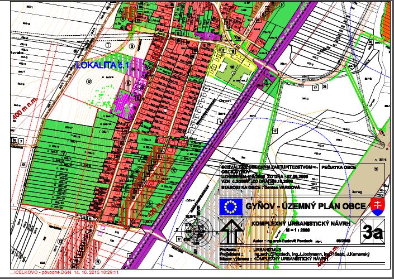Click the red 400 m n.m. contour label
Image resolution: width=394 pixels, height=279 pixels.
click(x=18, y=110)
